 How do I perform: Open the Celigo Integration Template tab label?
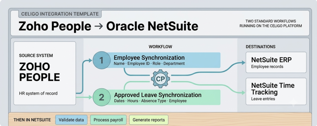pos(60,14)
